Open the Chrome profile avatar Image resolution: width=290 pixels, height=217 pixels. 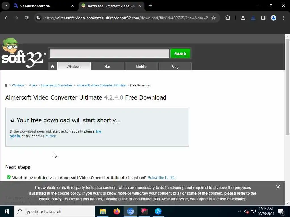(x=274, y=18)
